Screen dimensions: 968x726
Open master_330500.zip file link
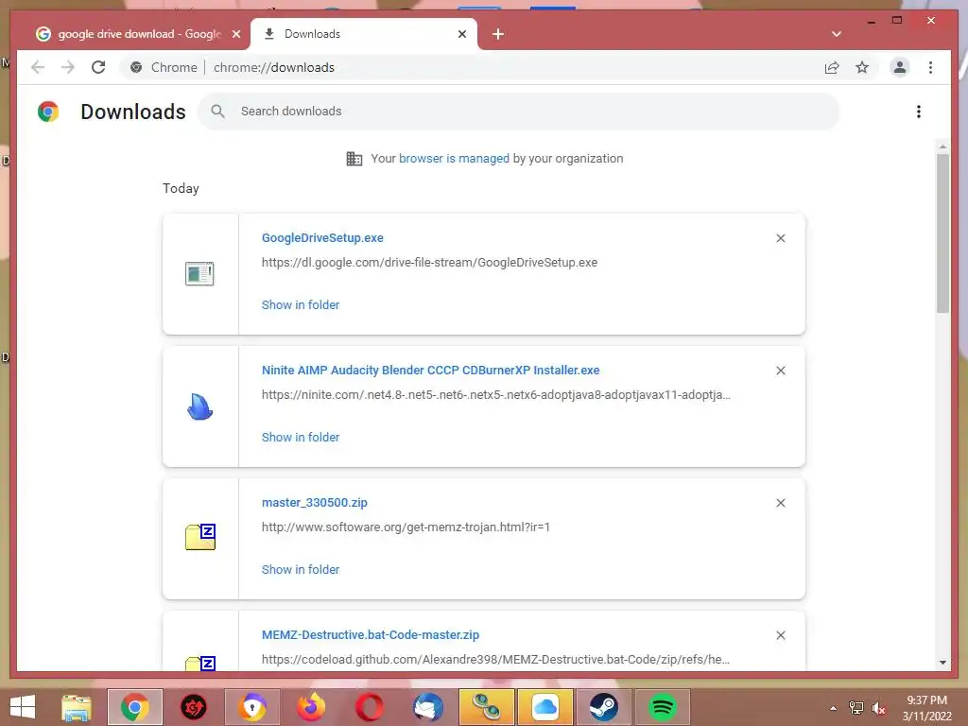point(314,503)
